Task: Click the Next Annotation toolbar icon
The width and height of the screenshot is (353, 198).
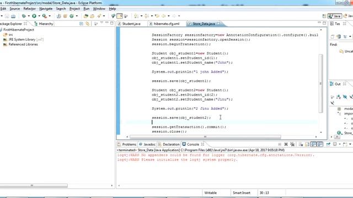Action: click(x=136, y=16)
